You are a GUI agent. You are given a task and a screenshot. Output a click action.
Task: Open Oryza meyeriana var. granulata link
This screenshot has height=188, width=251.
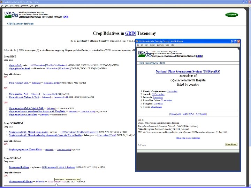coord(37,111)
